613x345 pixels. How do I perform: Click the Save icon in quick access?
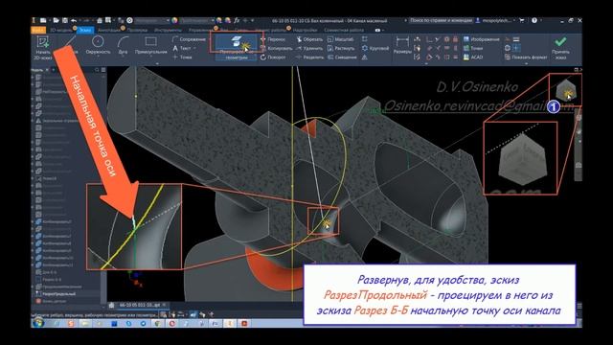(64, 20)
